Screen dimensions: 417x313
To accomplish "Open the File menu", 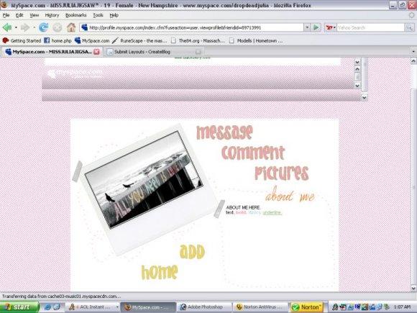I will (x=6, y=15).
